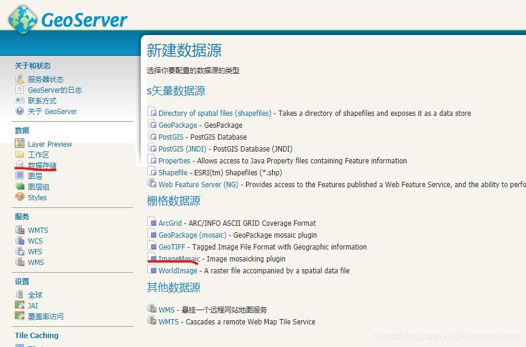Click the Styles palette icon
This screenshot has height=347, width=526.
[x=20, y=197]
